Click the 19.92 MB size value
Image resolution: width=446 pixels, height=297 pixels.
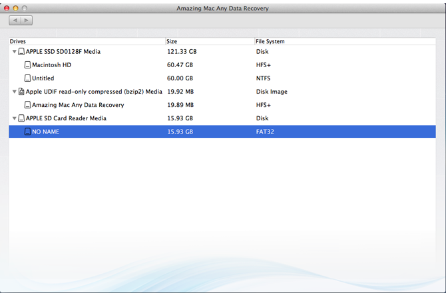180,92
